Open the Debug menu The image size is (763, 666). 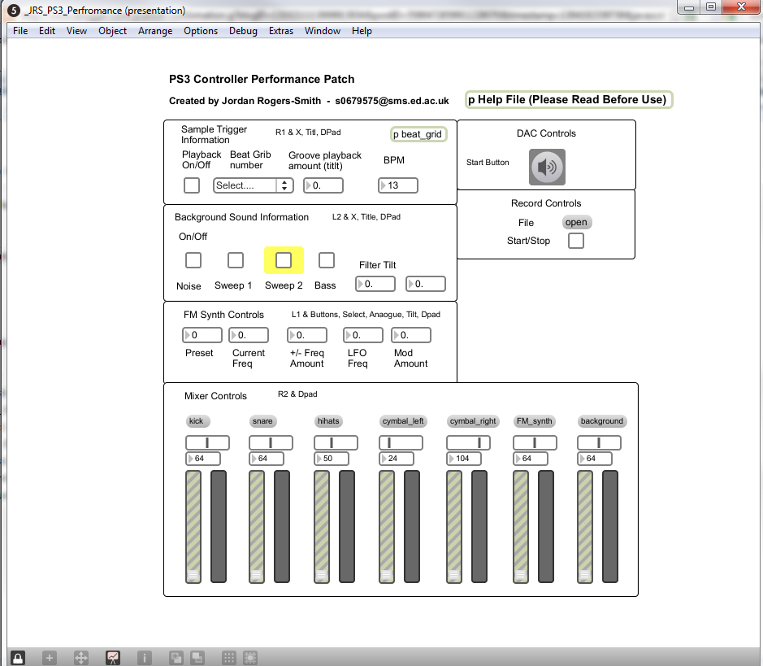click(243, 31)
